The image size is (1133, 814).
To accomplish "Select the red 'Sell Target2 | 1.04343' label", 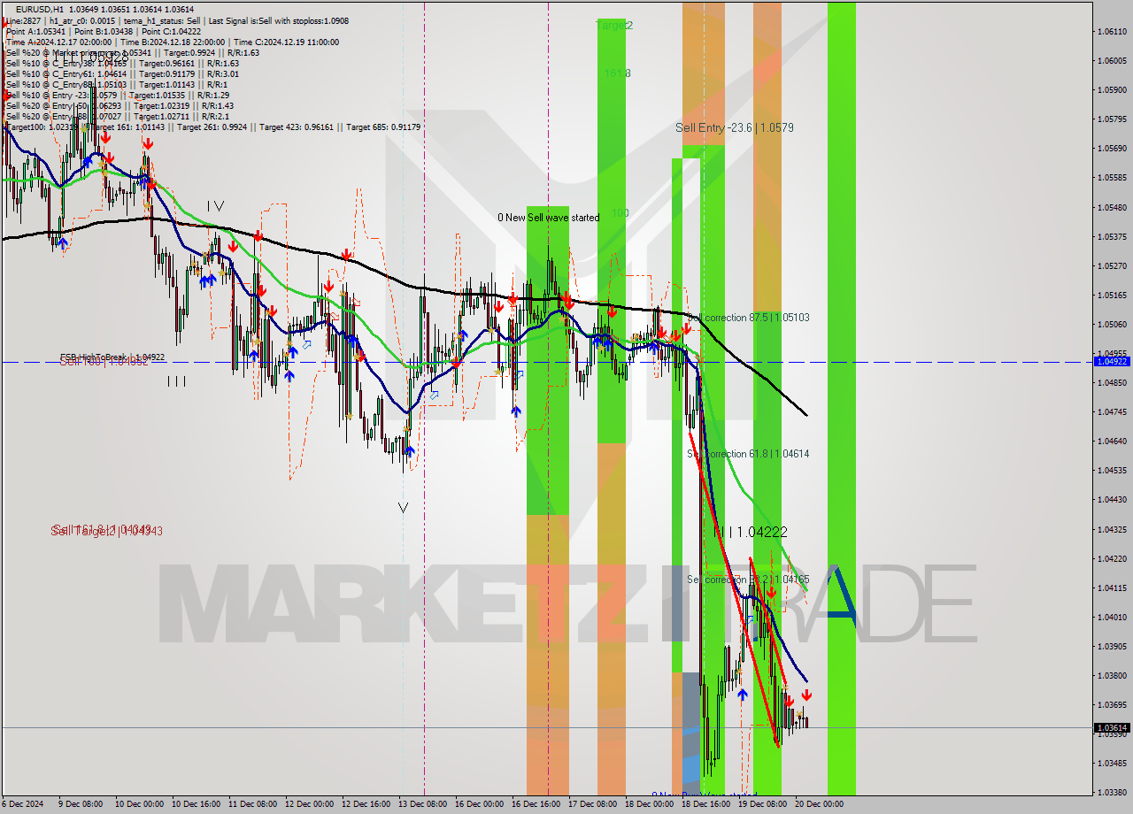I will (106, 530).
